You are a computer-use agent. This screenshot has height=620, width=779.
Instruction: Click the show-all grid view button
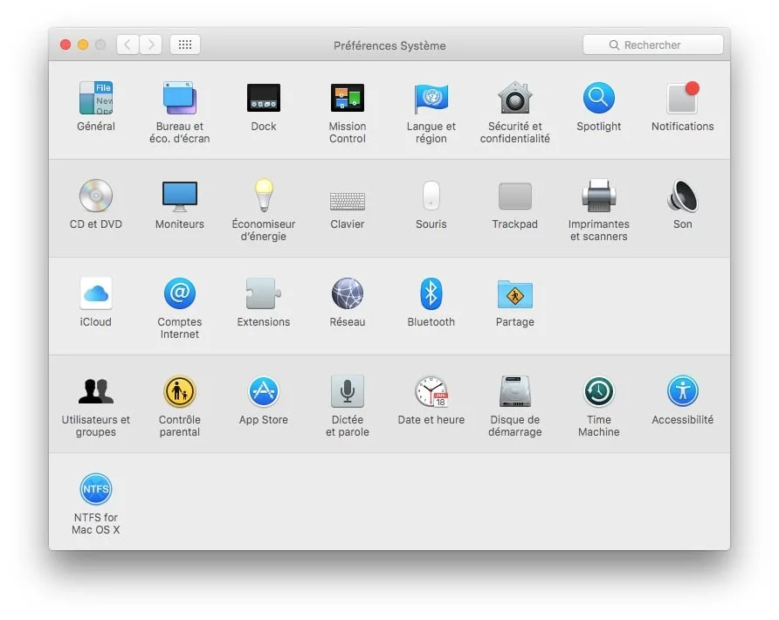pos(184,44)
